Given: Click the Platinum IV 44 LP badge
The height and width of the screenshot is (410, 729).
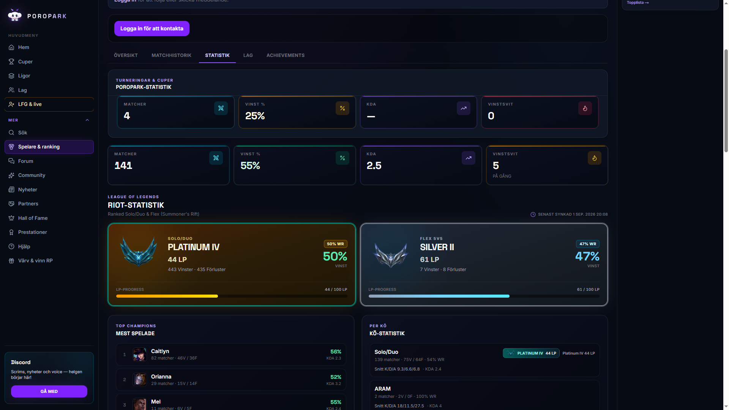Looking at the screenshot, I should click(x=531, y=353).
